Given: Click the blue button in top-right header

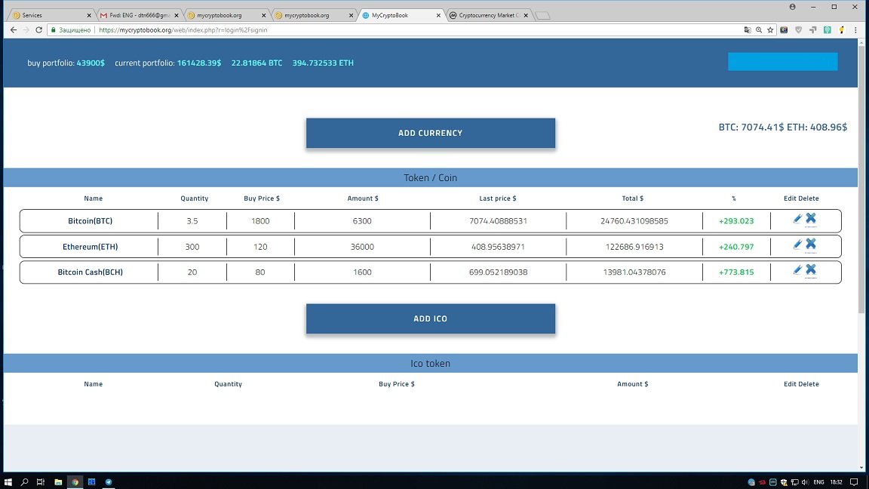Looking at the screenshot, I should [x=782, y=62].
